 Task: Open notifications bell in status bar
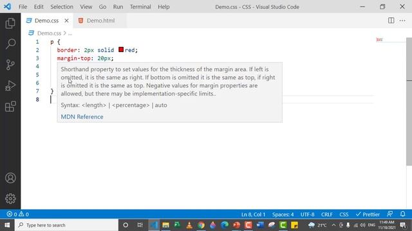click(403, 214)
